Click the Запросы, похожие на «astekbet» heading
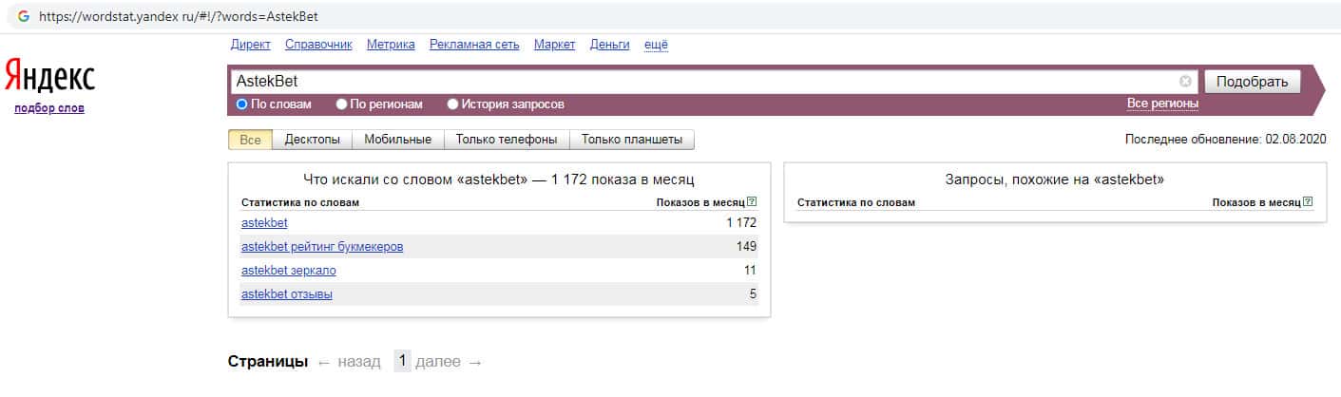Screen dimensions: 1341x397 (1055, 179)
